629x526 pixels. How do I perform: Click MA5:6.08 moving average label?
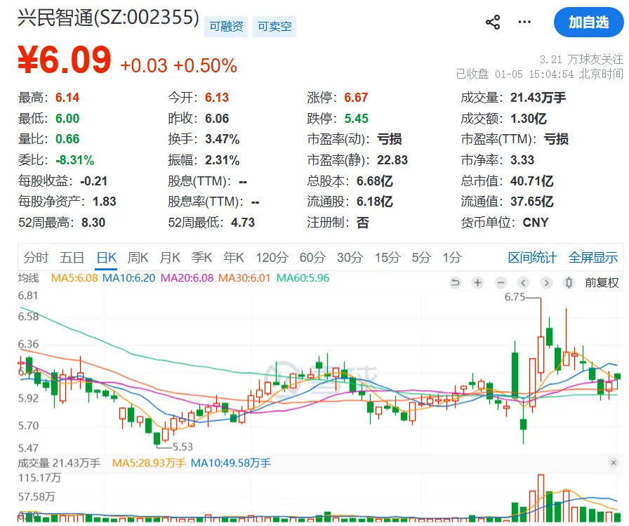point(74,277)
